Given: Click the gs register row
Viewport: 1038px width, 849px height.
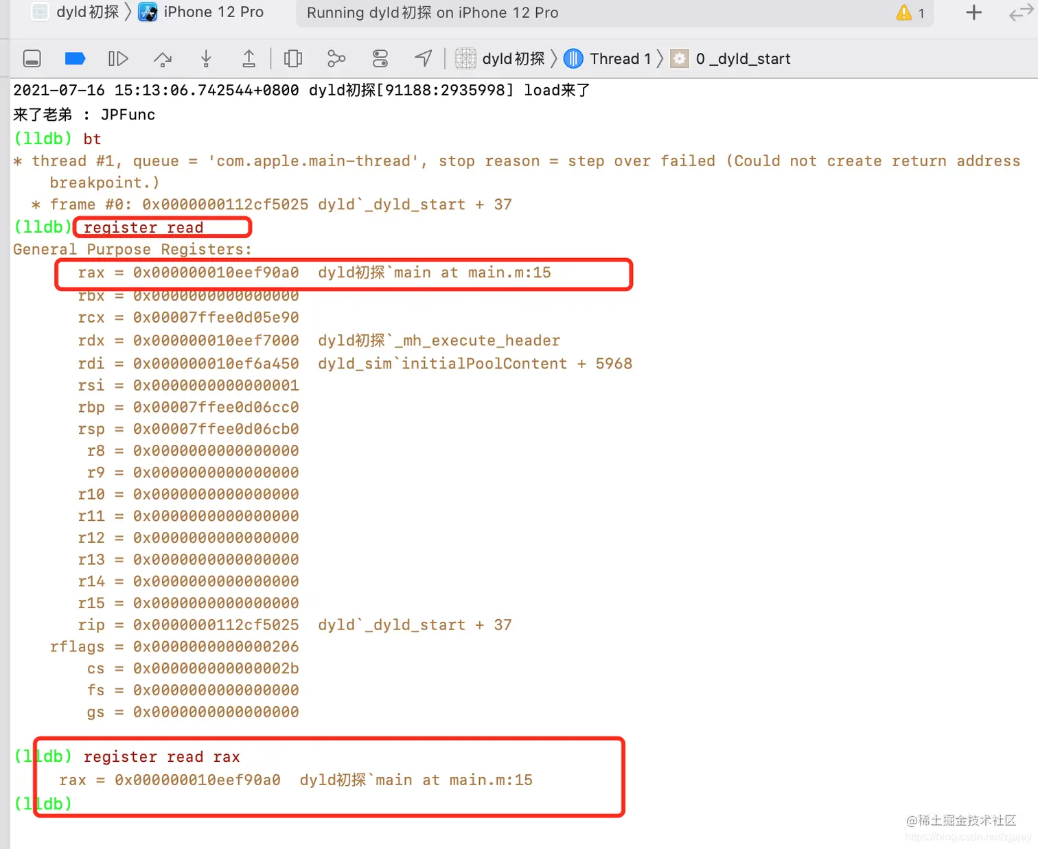Looking at the screenshot, I should point(193,712).
